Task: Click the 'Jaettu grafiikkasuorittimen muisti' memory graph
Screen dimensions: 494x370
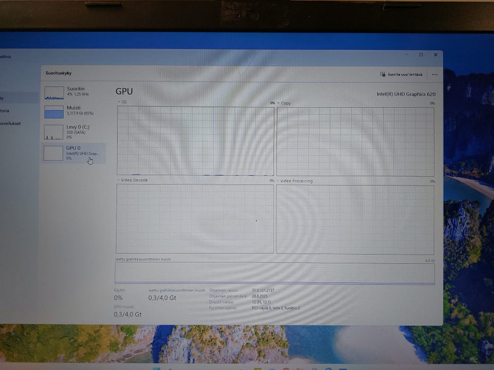Action: (x=275, y=273)
